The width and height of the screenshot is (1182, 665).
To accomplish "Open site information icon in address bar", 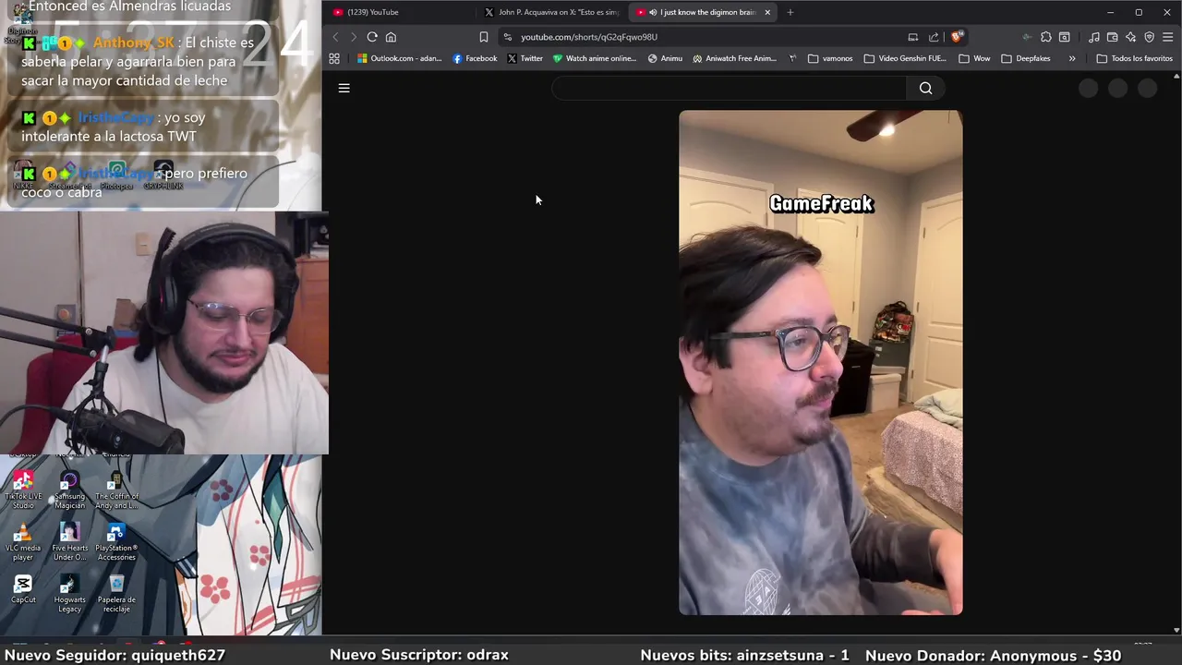I will coord(508,37).
